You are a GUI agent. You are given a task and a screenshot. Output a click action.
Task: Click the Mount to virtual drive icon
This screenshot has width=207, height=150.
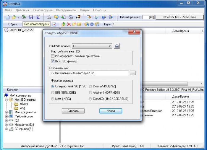(x=71, y=17)
